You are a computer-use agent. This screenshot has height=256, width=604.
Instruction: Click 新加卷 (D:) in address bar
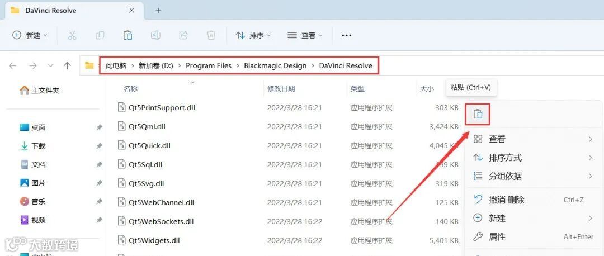156,66
